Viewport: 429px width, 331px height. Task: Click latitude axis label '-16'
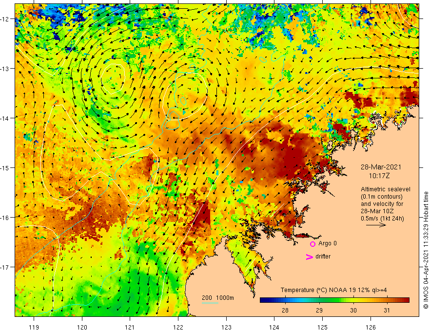5,218
